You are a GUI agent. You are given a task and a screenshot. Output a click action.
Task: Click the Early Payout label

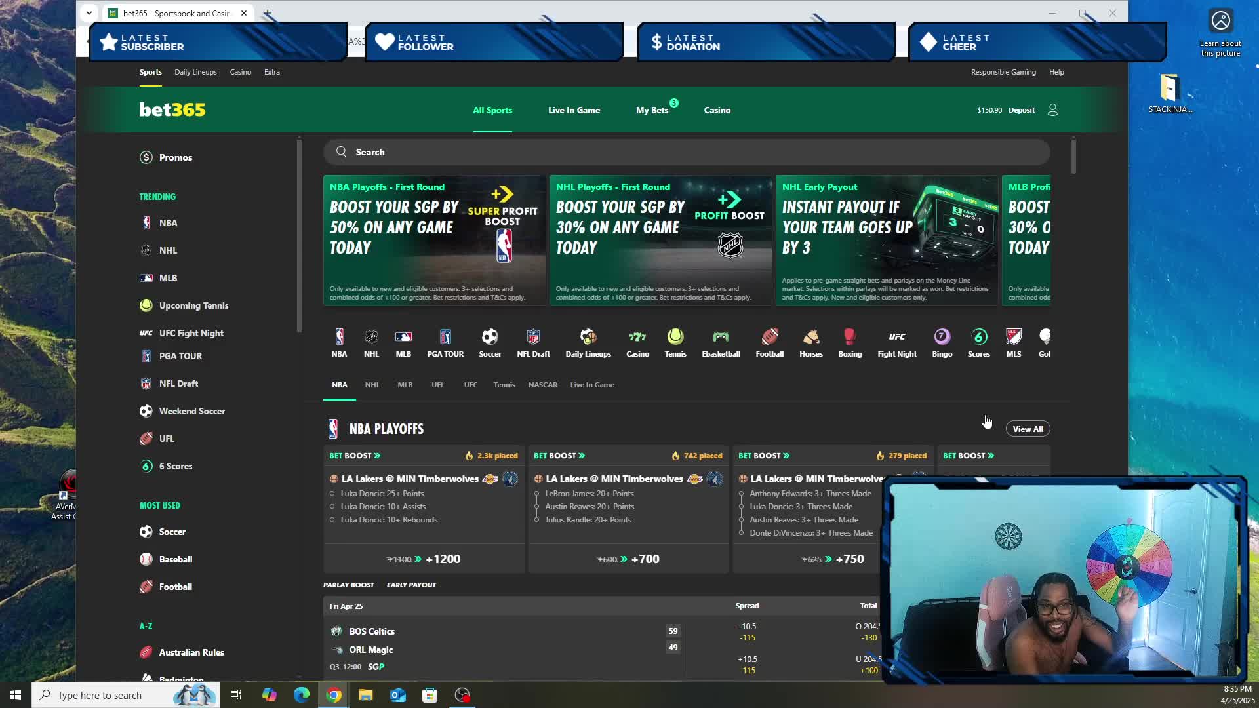tap(411, 585)
